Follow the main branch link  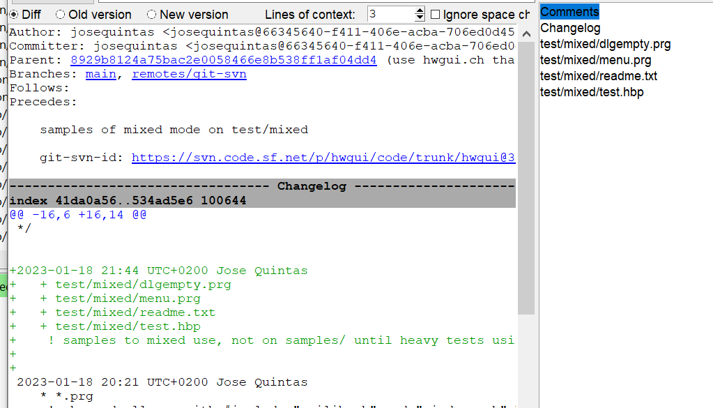(x=100, y=74)
